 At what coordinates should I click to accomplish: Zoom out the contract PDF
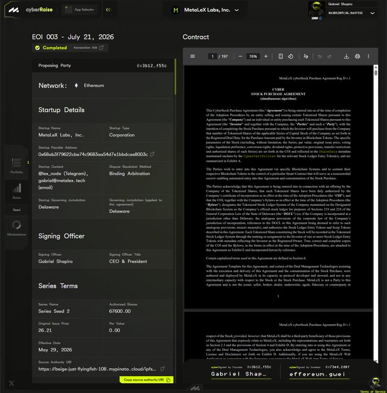click(x=240, y=57)
